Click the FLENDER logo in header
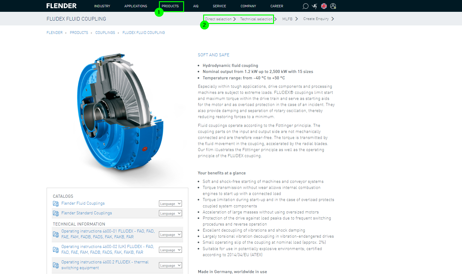This screenshot has width=462, height=274. point(61,6)
